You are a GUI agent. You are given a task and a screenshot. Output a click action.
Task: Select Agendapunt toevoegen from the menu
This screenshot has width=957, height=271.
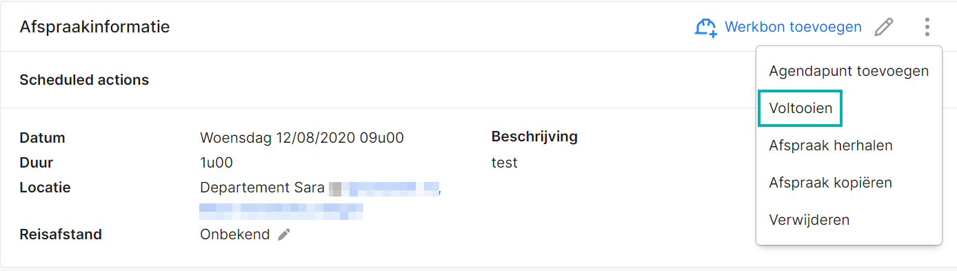pyautogui.click(x=849, y=71)
